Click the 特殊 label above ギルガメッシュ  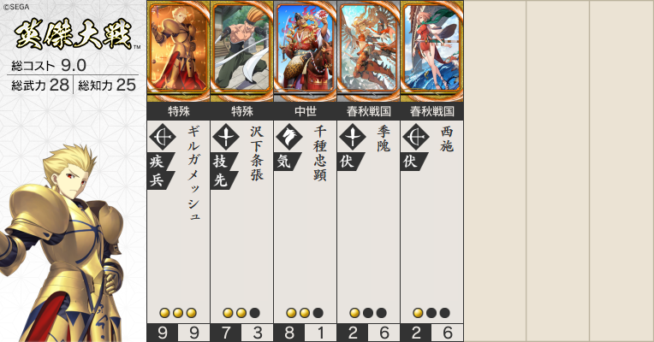coord(179,111)
